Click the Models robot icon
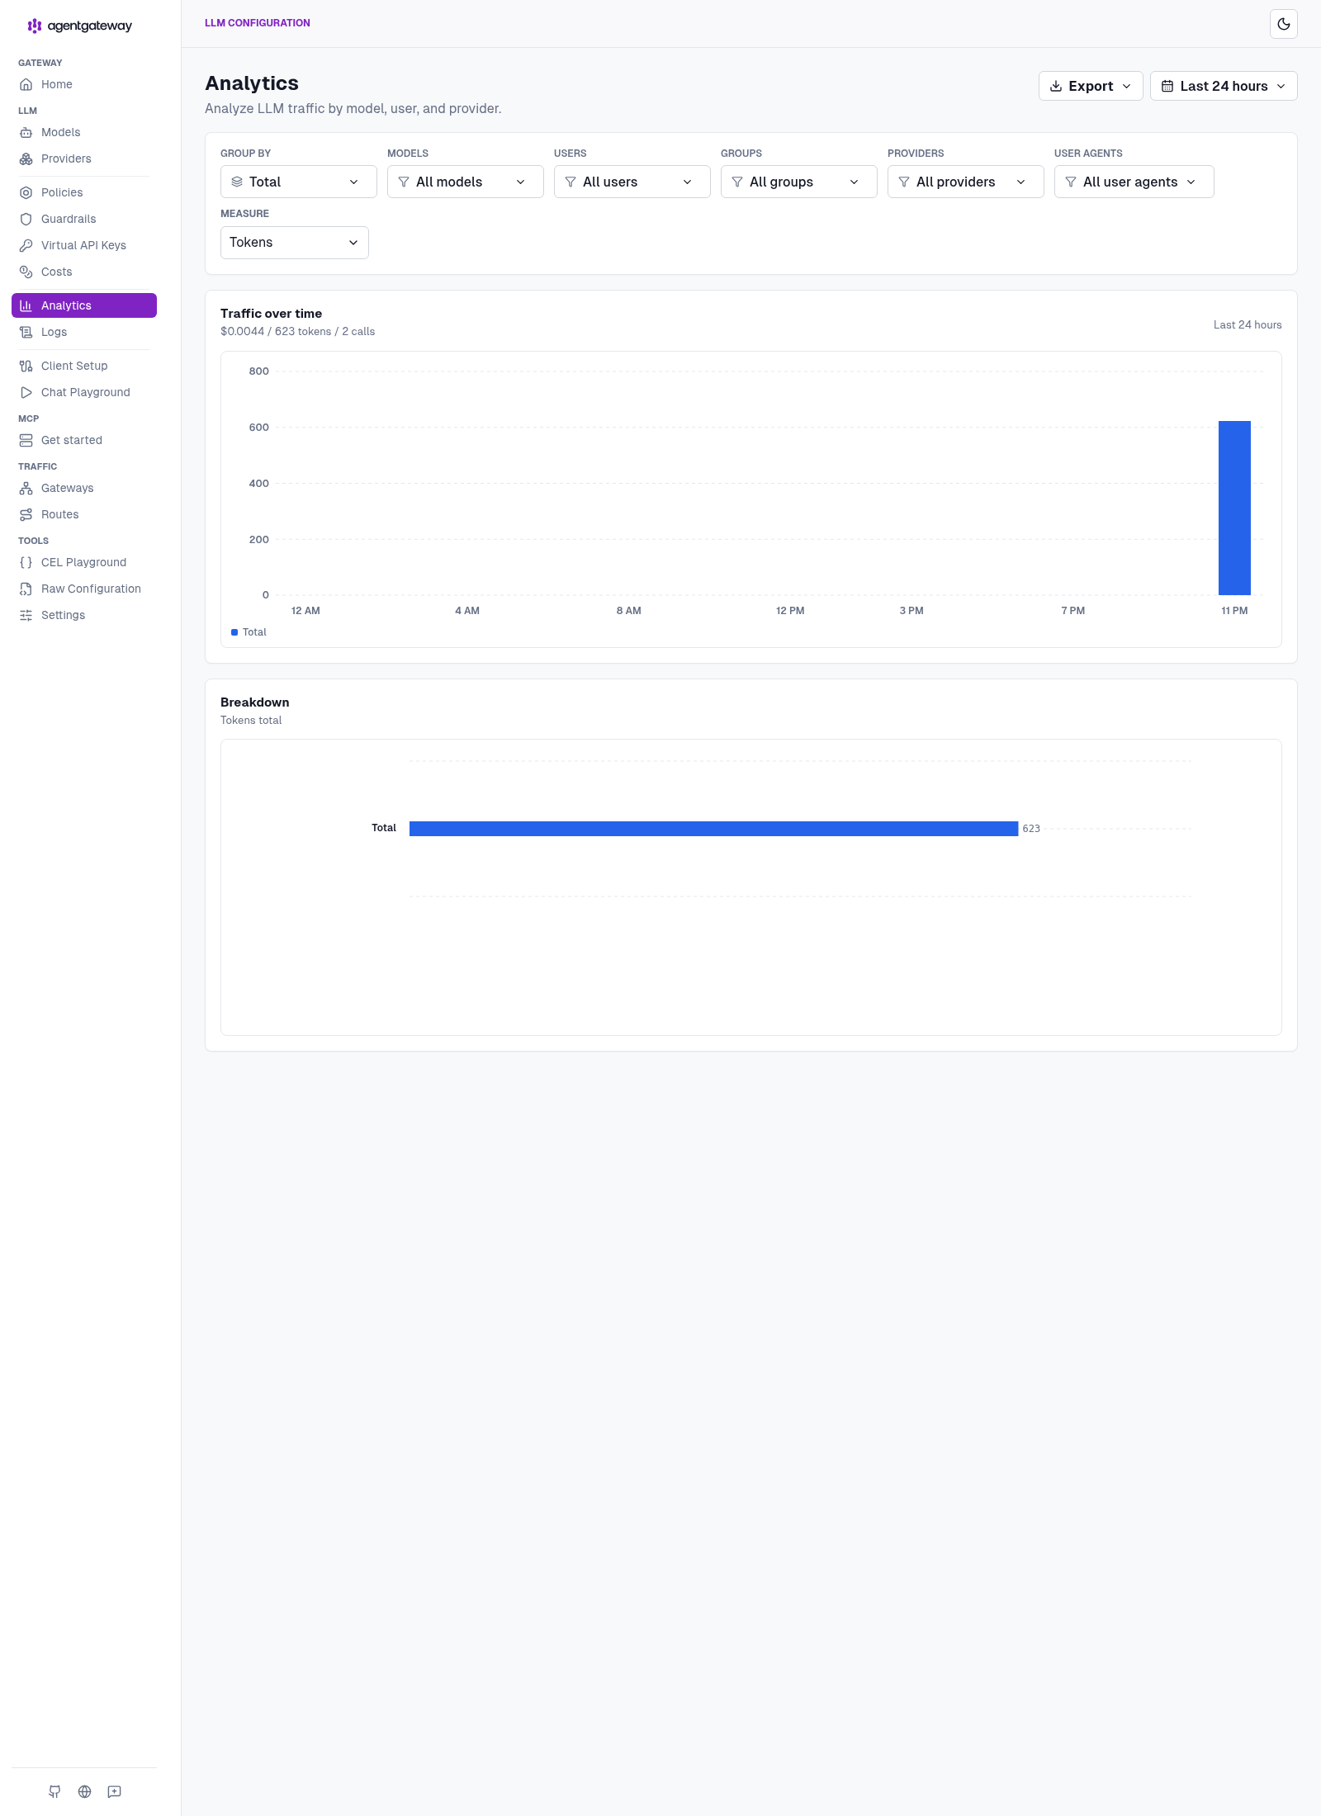The height and width of the screenshot is (1816, 1321). click(26, 132)
